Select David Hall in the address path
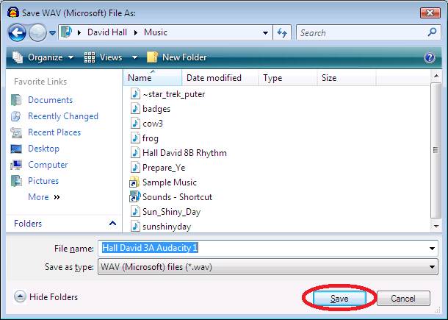Screen dimensions: 448x320 pos(106,32)
